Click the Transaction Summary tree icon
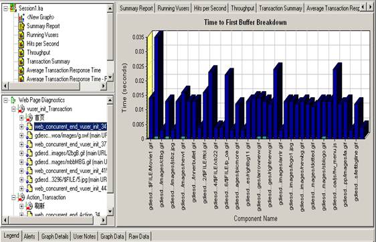Screen dimensions: 376x242 click(21, 62)
